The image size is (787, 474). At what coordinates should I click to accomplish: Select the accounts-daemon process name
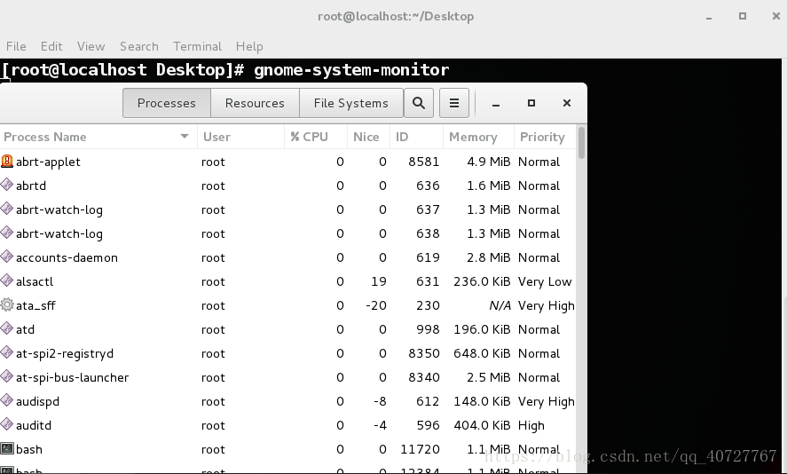[x=67, y=257]
